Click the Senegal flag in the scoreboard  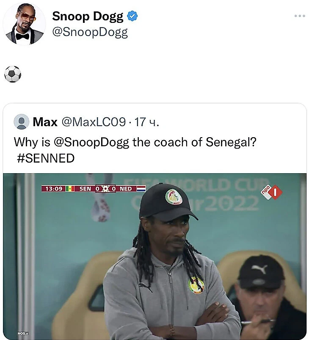click(70, 189)
